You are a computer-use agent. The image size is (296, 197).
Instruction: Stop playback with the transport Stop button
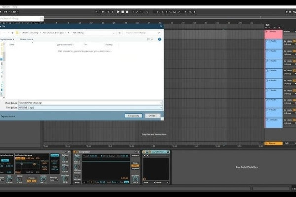pos(123,12)
